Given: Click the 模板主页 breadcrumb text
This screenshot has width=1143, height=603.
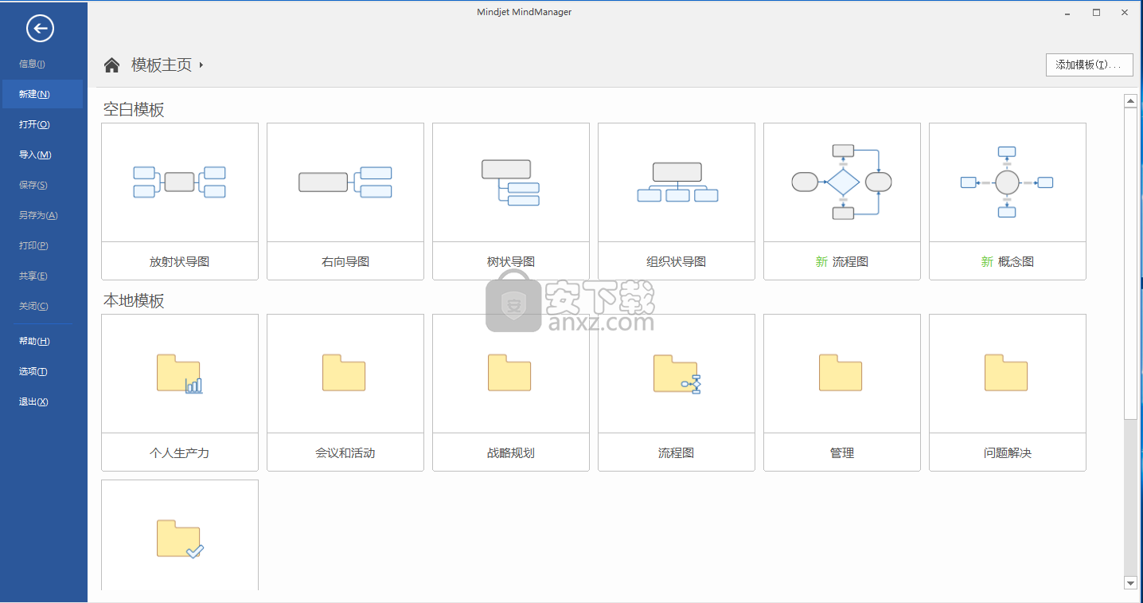Looking at the screenshot, I should coord(162,65).
